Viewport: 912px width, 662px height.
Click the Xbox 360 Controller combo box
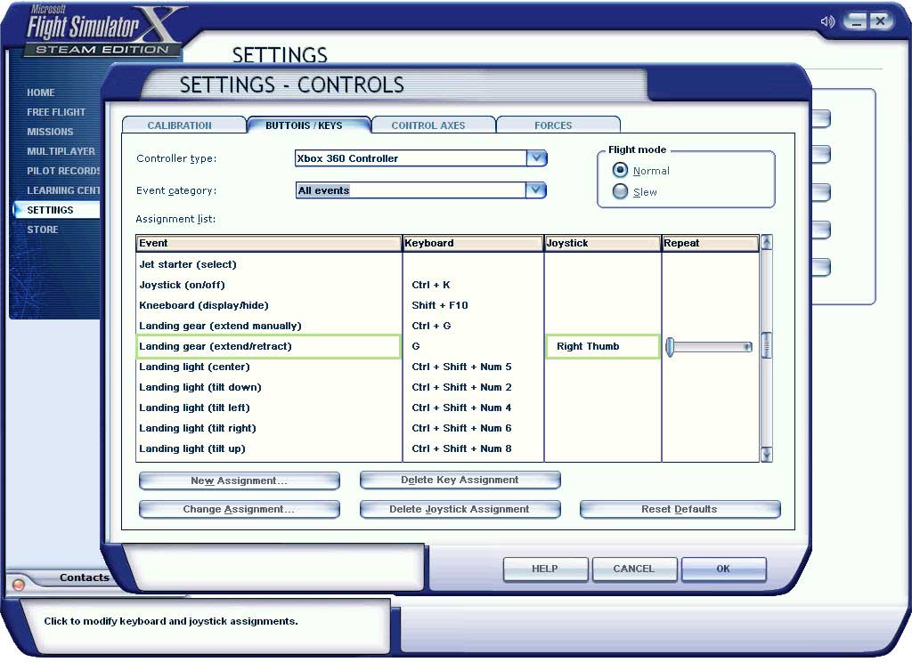[420, 158]
